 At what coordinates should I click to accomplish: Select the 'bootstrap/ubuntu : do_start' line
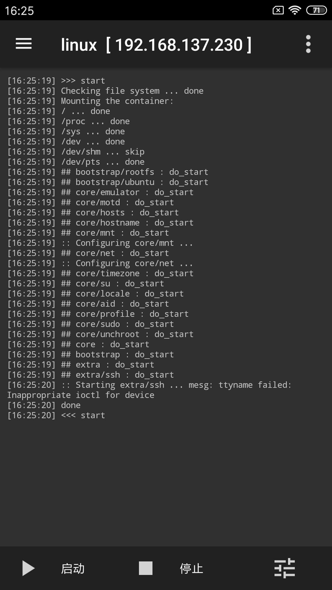[108, 182]
